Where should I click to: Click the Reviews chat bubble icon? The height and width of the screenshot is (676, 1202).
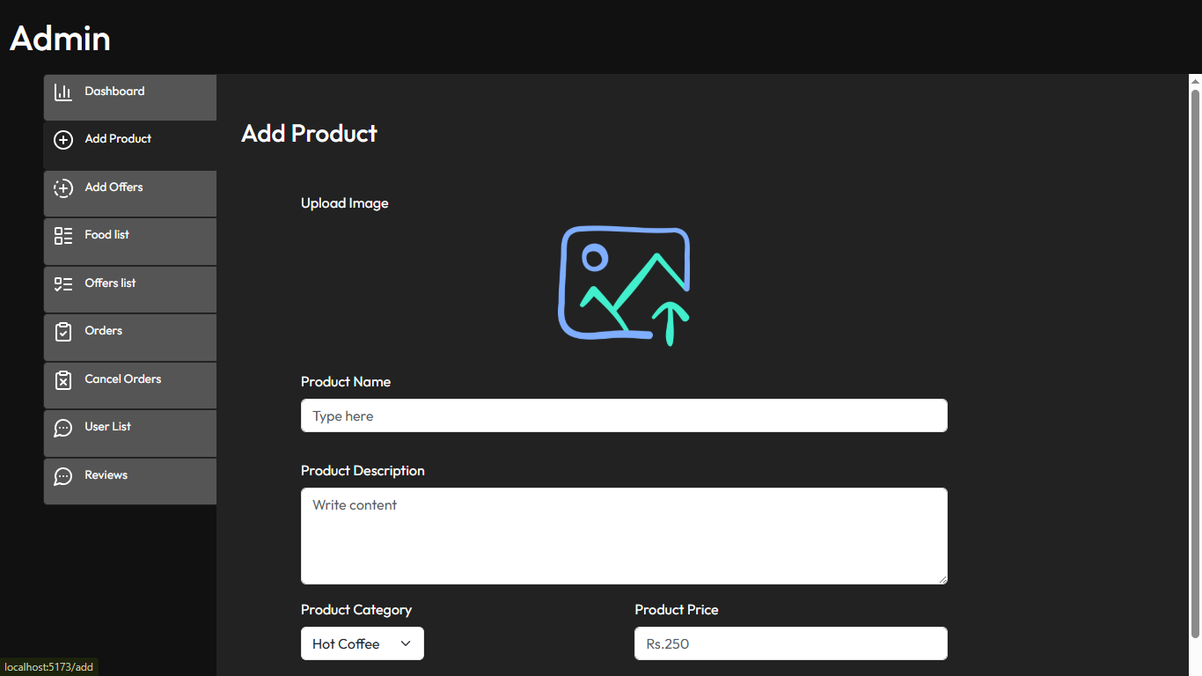click(63, 476)
